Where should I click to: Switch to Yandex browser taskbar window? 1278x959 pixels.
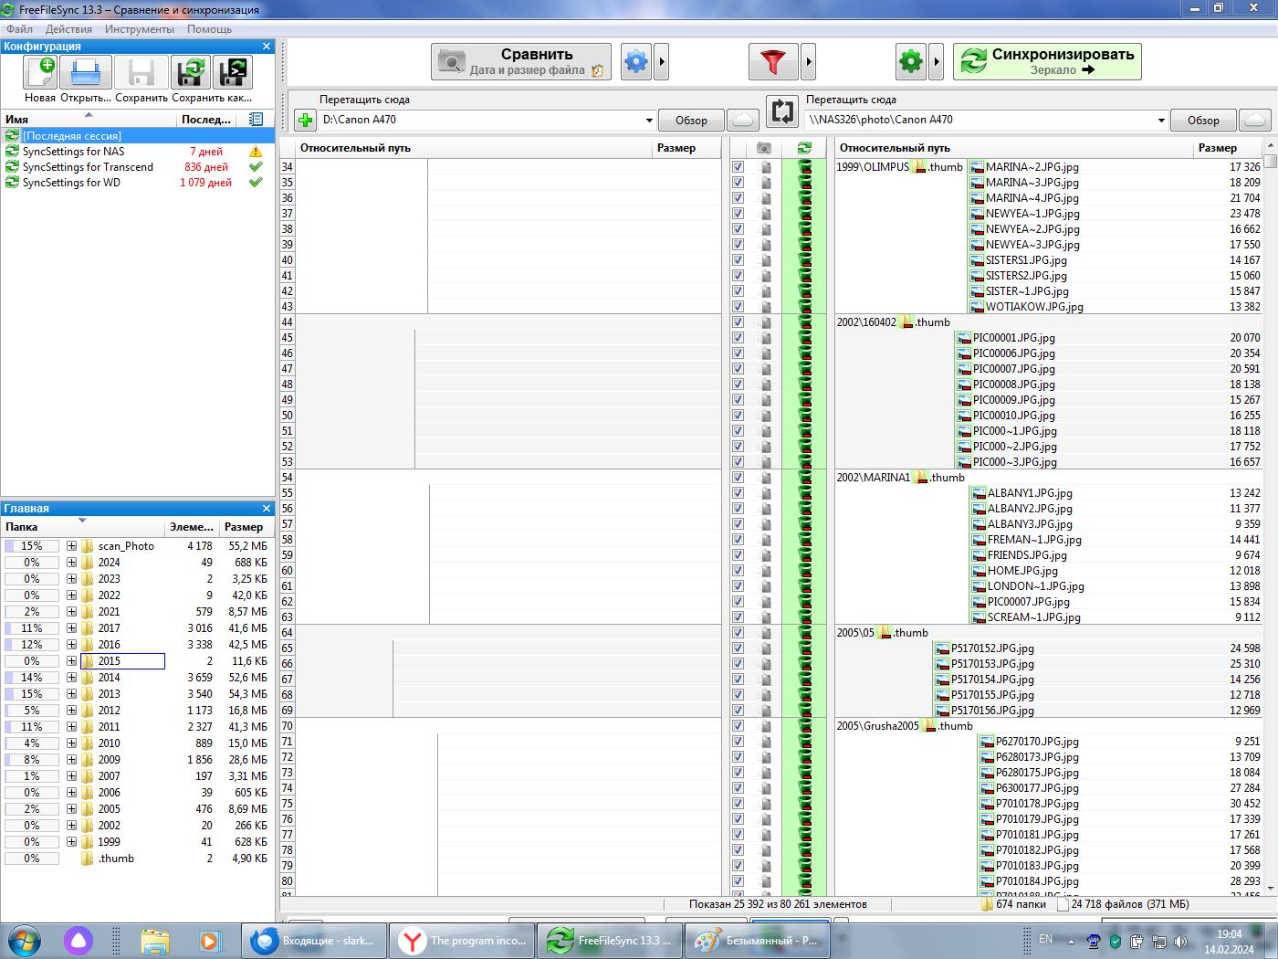(x=461, y=941)
